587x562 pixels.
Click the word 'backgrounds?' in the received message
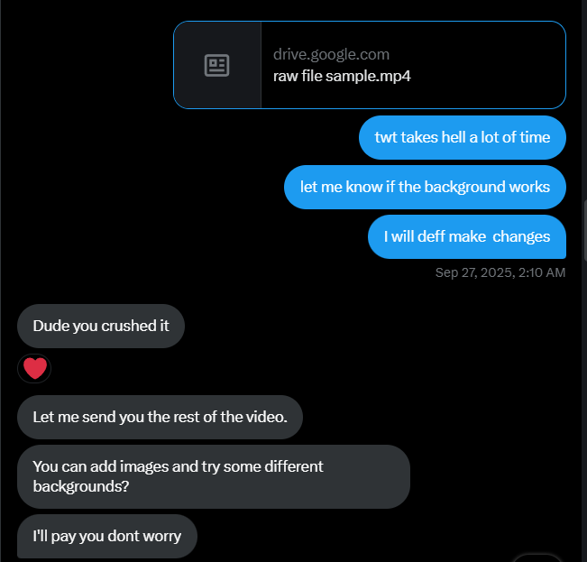(81, 487)
